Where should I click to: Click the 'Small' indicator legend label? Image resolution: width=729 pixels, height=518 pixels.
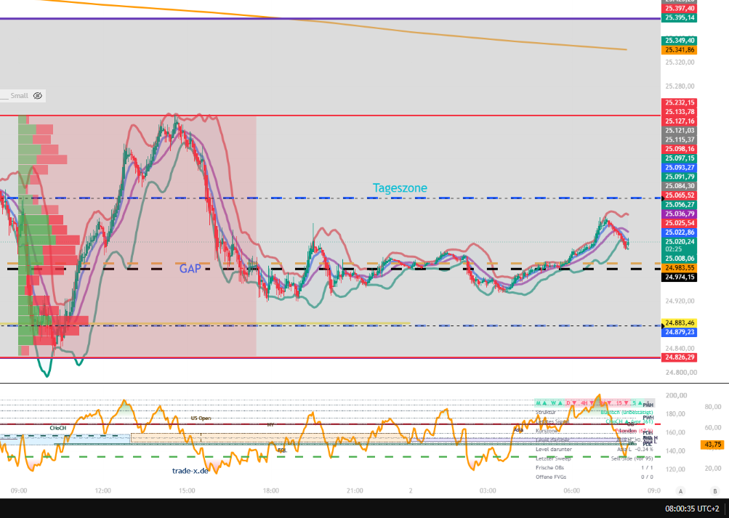pos(20,96)
